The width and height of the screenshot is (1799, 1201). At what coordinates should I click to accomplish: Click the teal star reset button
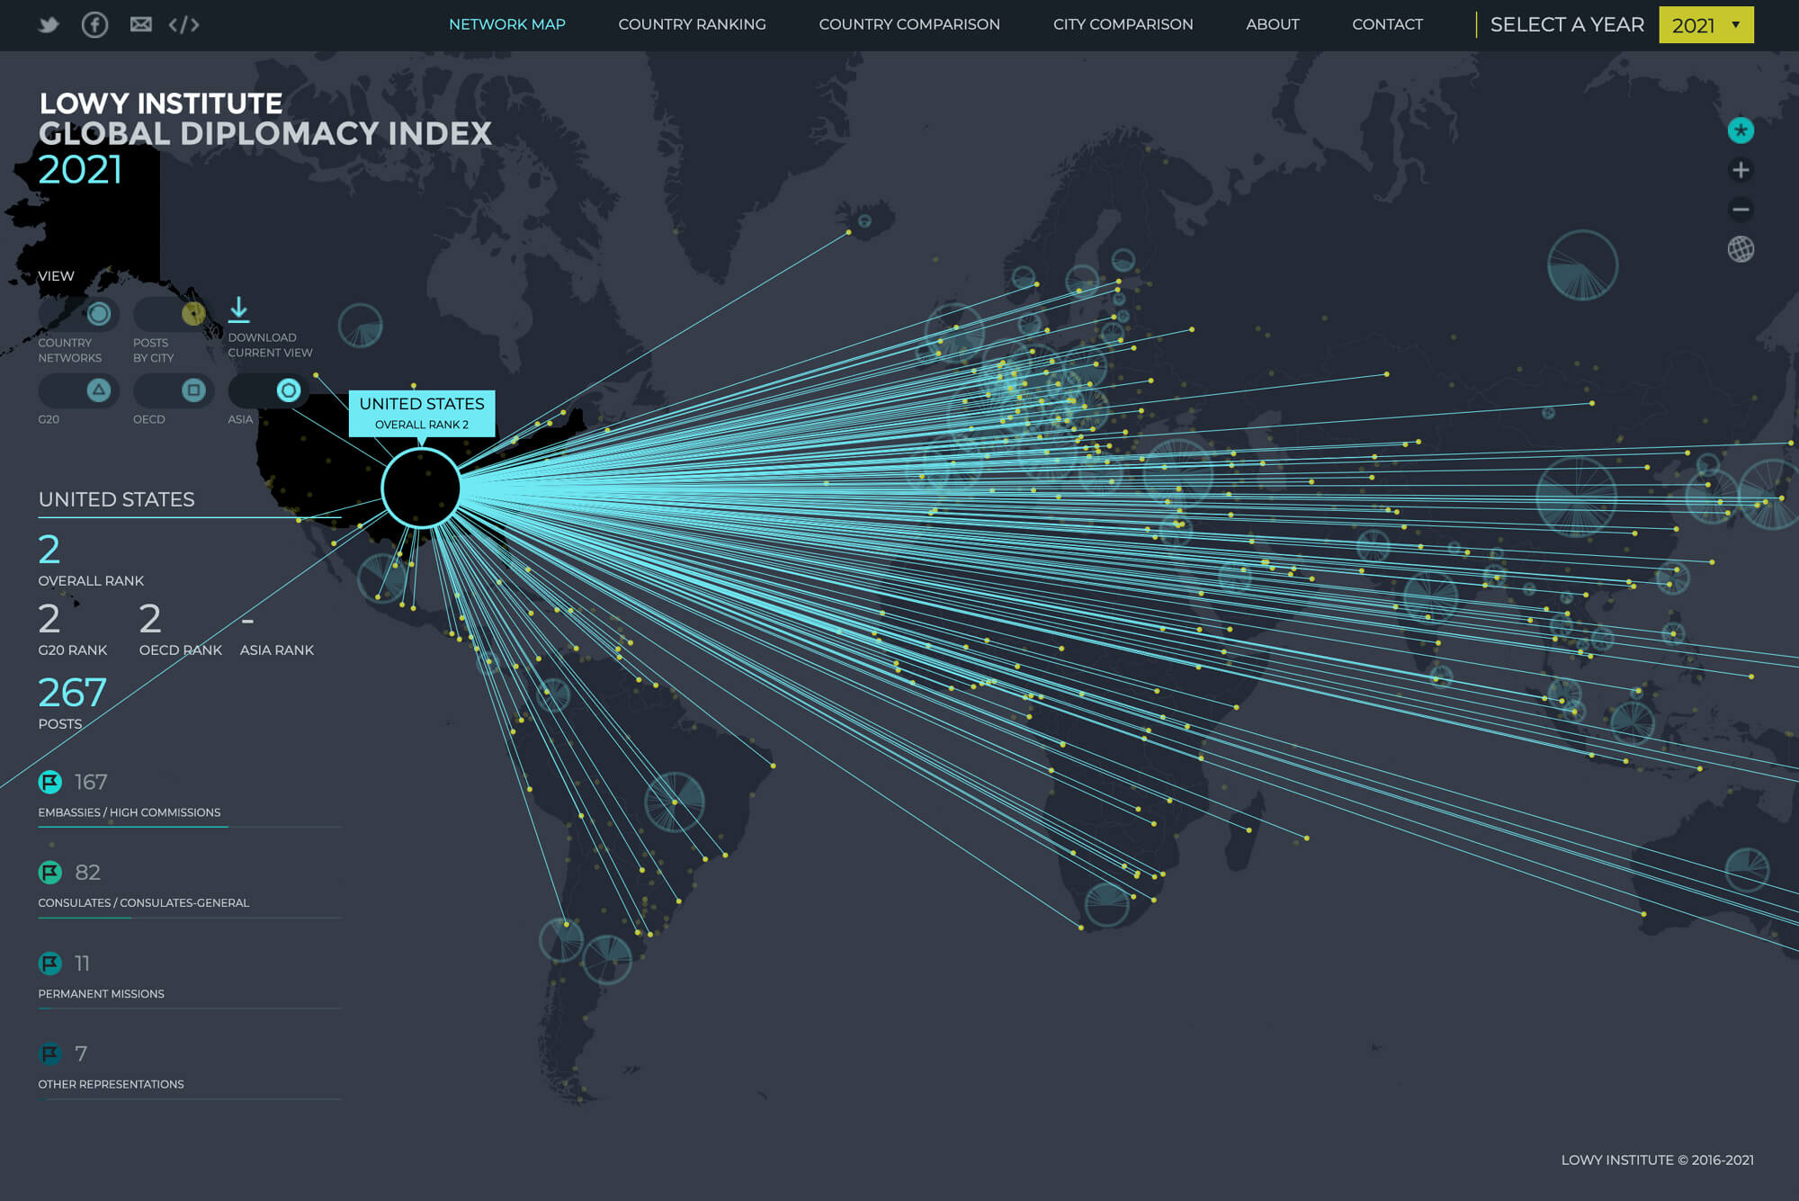pyautogui.click(x=1741, y=130)
